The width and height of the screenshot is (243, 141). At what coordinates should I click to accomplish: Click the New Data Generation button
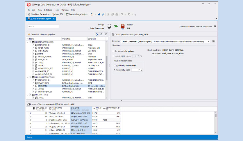click(39, 14)
